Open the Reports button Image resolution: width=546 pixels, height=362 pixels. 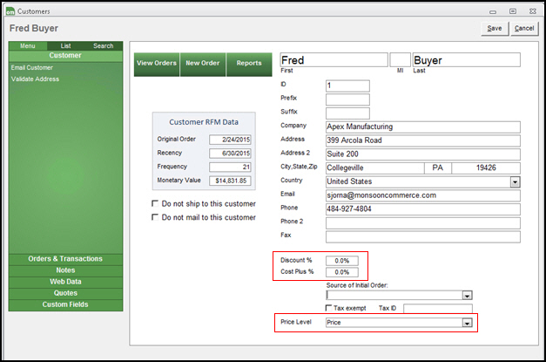click(x=249, y=64)
